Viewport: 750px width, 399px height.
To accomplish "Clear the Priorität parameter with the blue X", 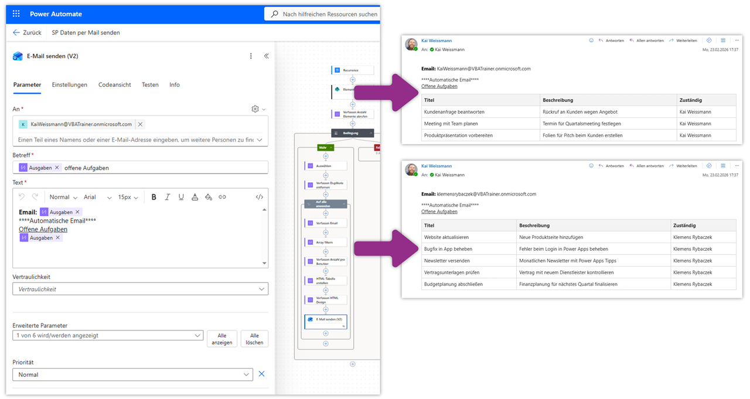I will tap(262, 374).
